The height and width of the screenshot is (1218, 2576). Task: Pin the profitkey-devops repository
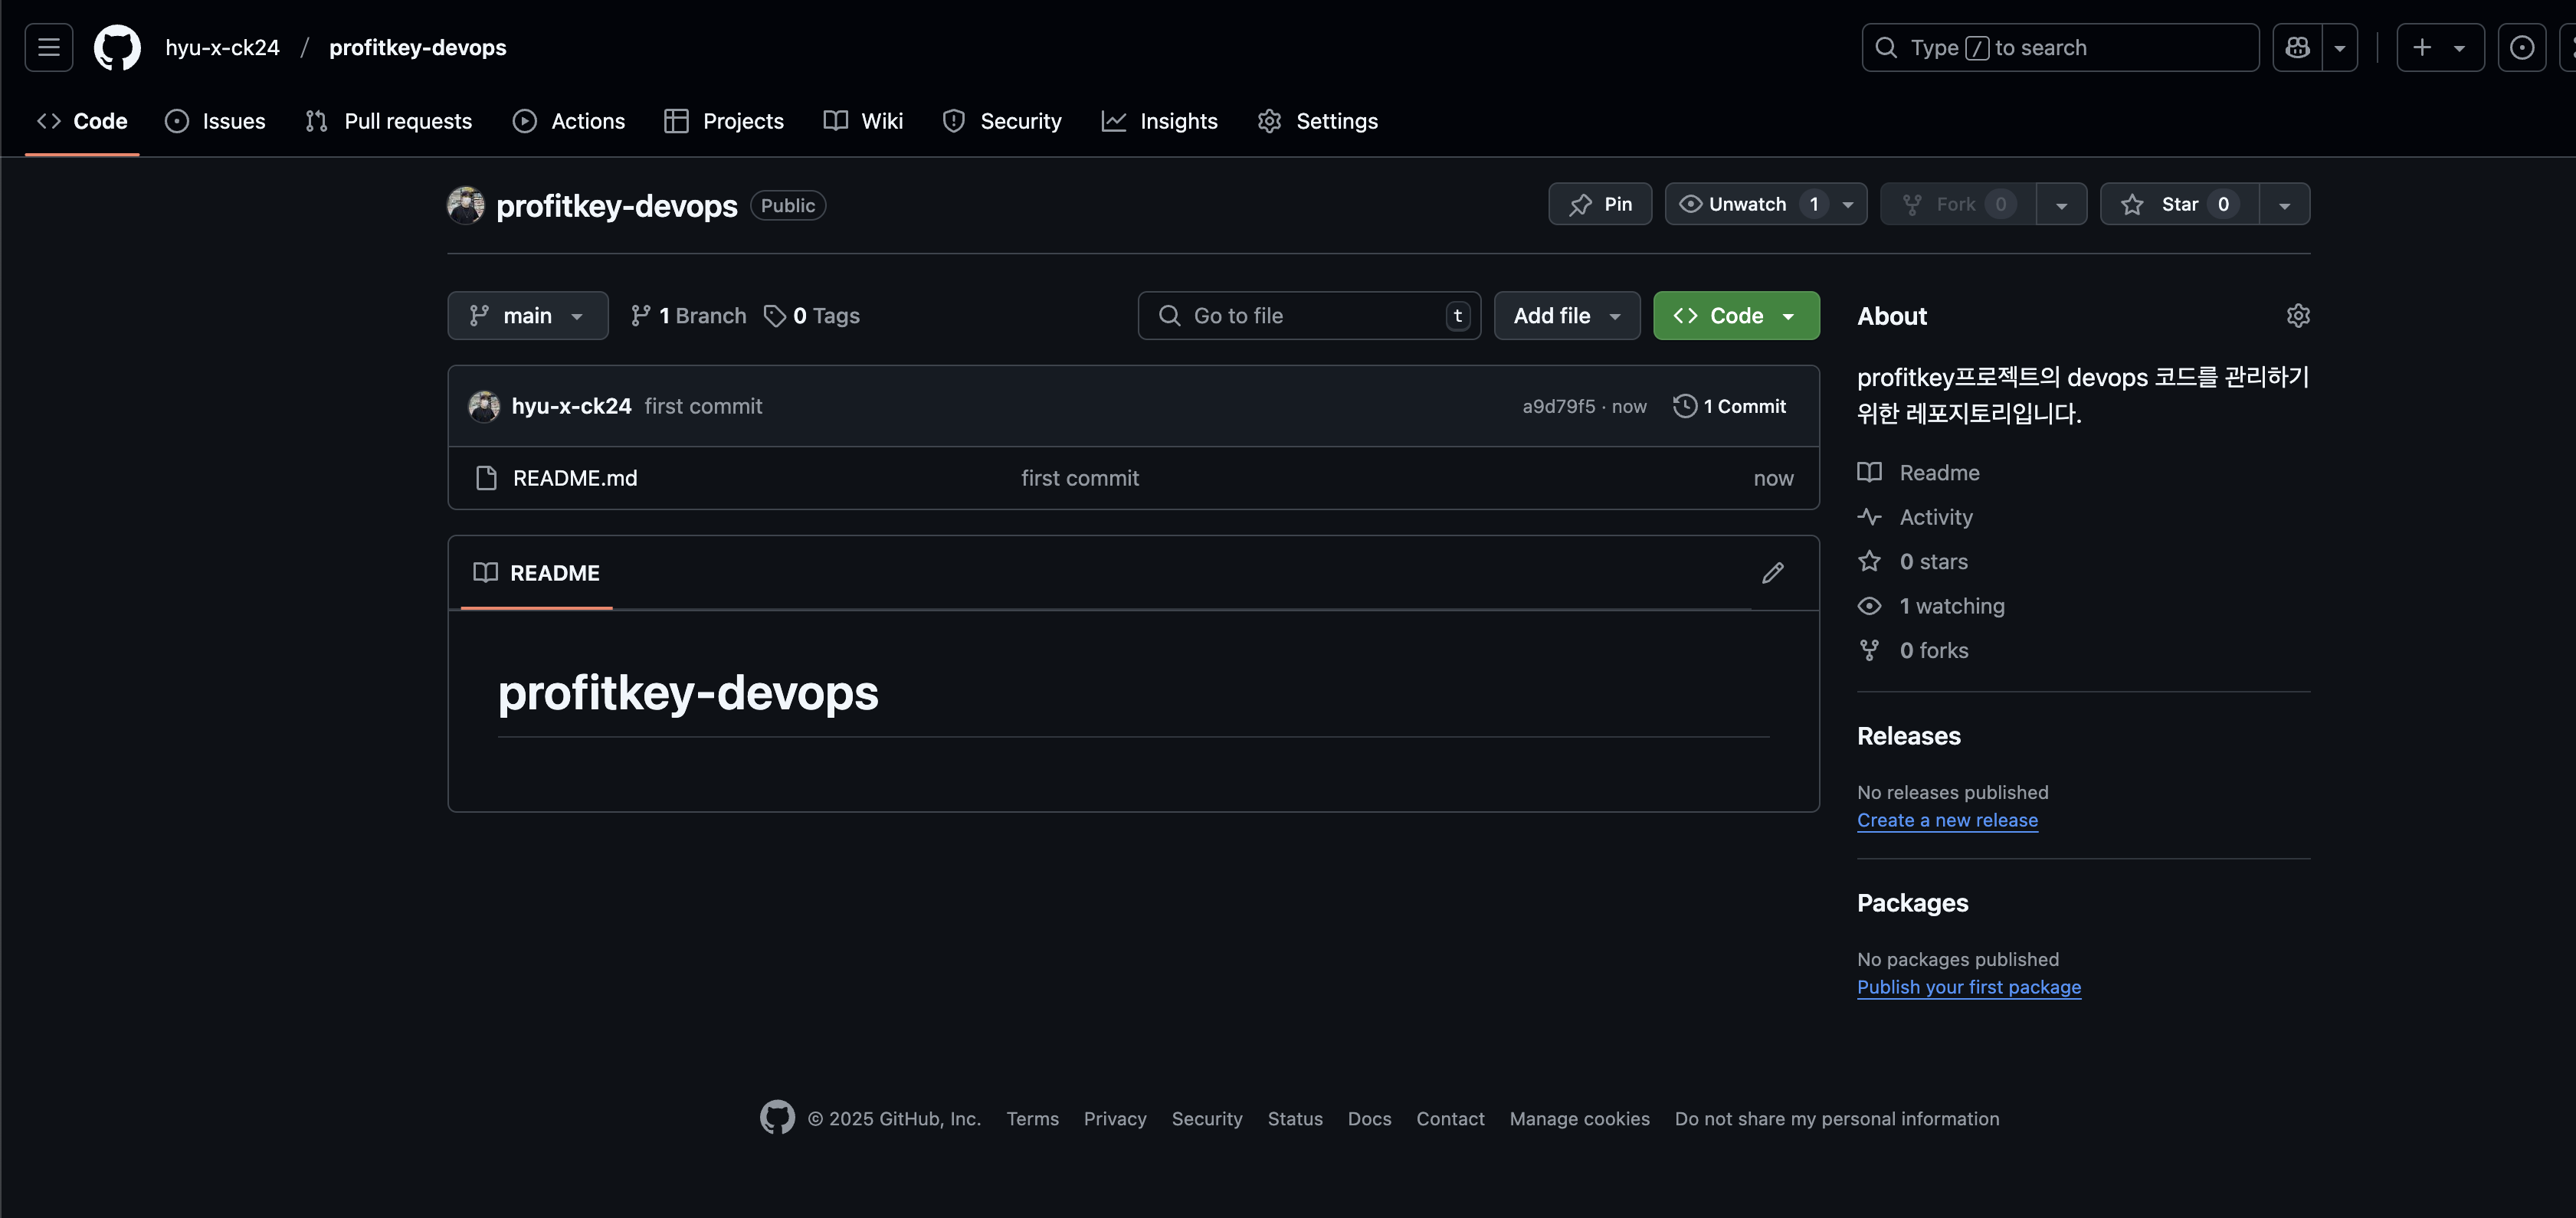tap(1599, 204)
